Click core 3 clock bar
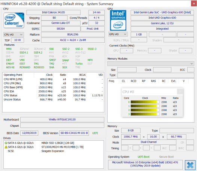 tap(145, 114)
